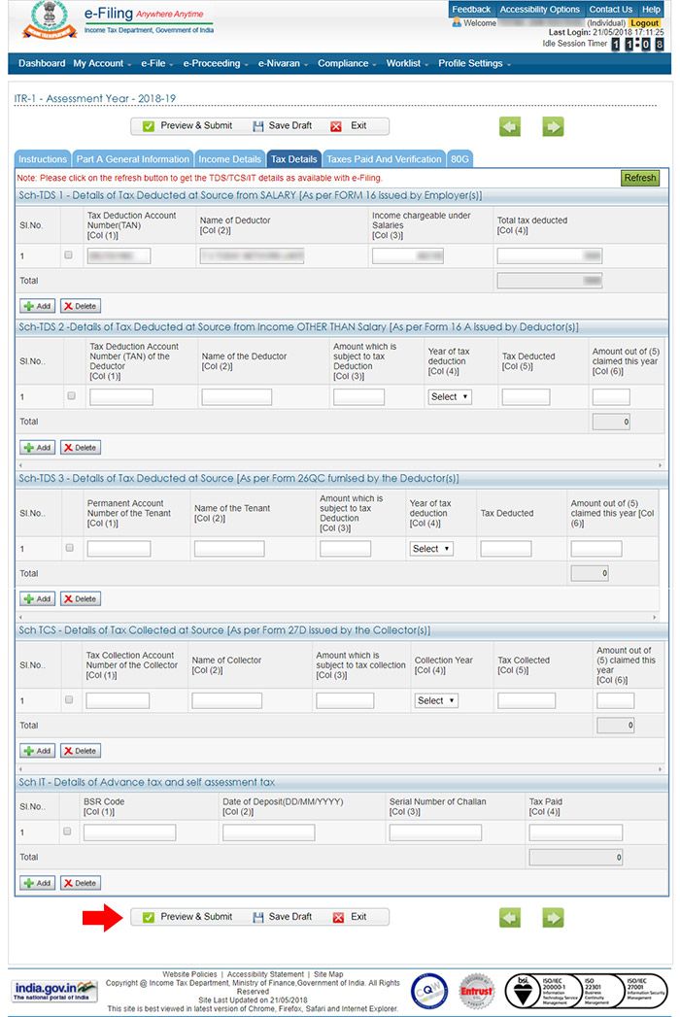
Task: Add a row in Sch IT
Action: click(38, 883)
